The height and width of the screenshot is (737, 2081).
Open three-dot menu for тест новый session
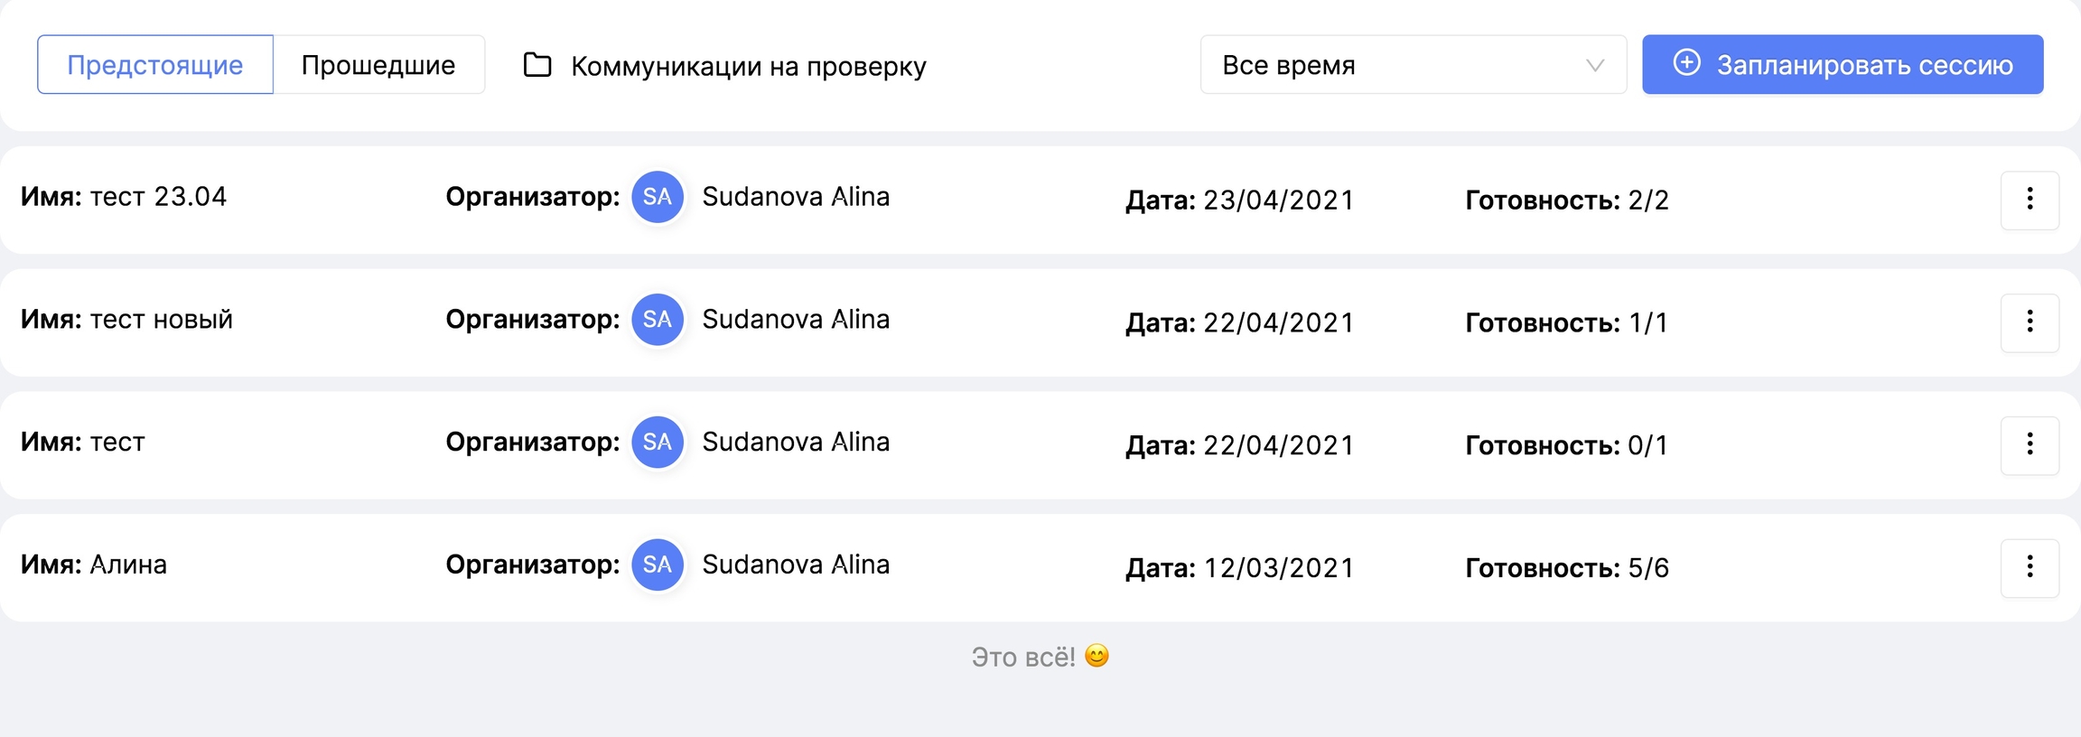[x=2030, y=322]
